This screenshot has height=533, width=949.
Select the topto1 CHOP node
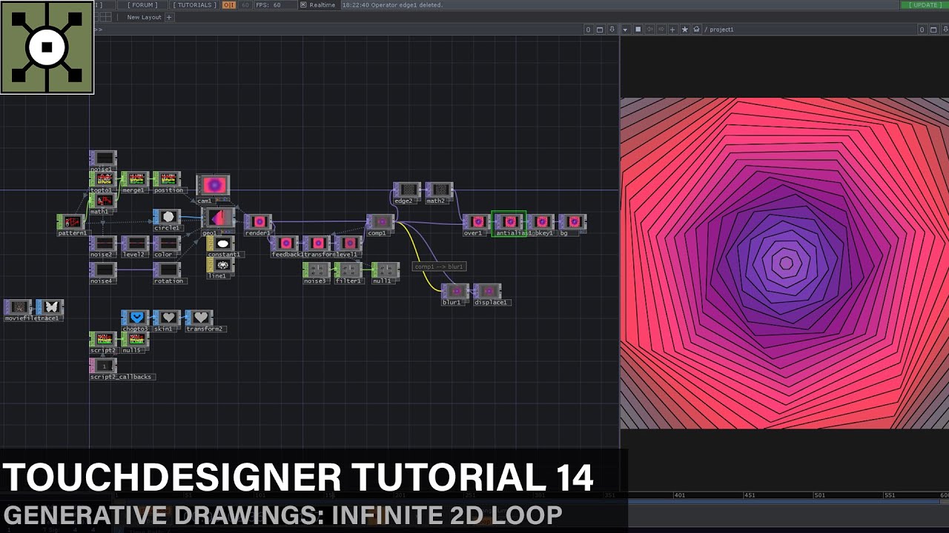pos(103,179)
